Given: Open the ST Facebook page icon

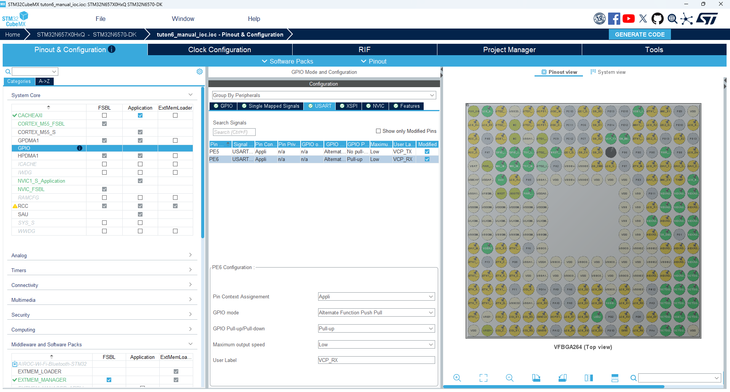Looking at the screenshot, I should click(614, 19).
